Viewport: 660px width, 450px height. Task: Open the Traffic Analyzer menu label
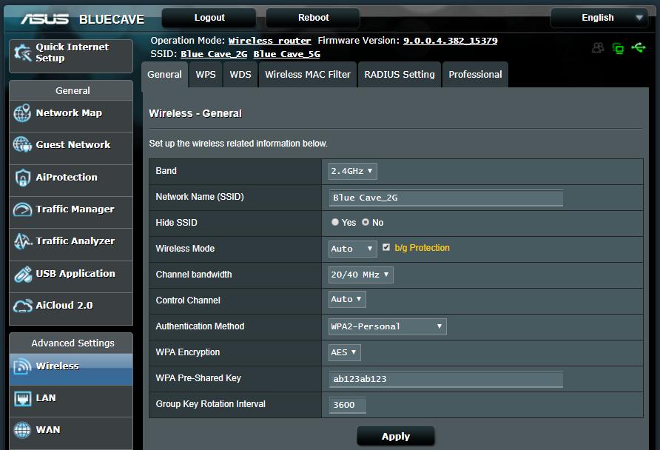[75, 241]
